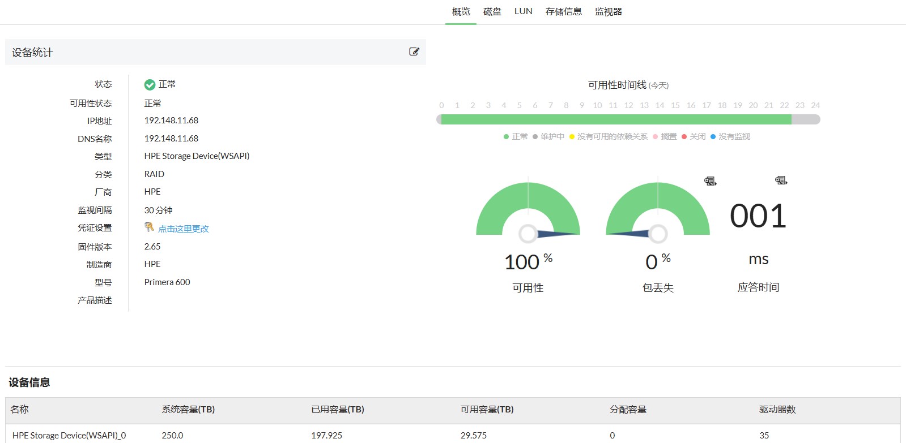This screenshot has width=906, height=443.
Task: Click the 可用性时间线 title
Action: [617, 85]
